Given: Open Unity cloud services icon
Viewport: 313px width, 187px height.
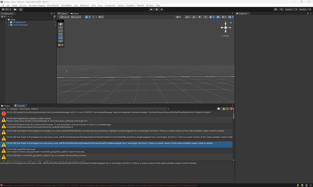Looking at the screenshot, I should [15, 9].
